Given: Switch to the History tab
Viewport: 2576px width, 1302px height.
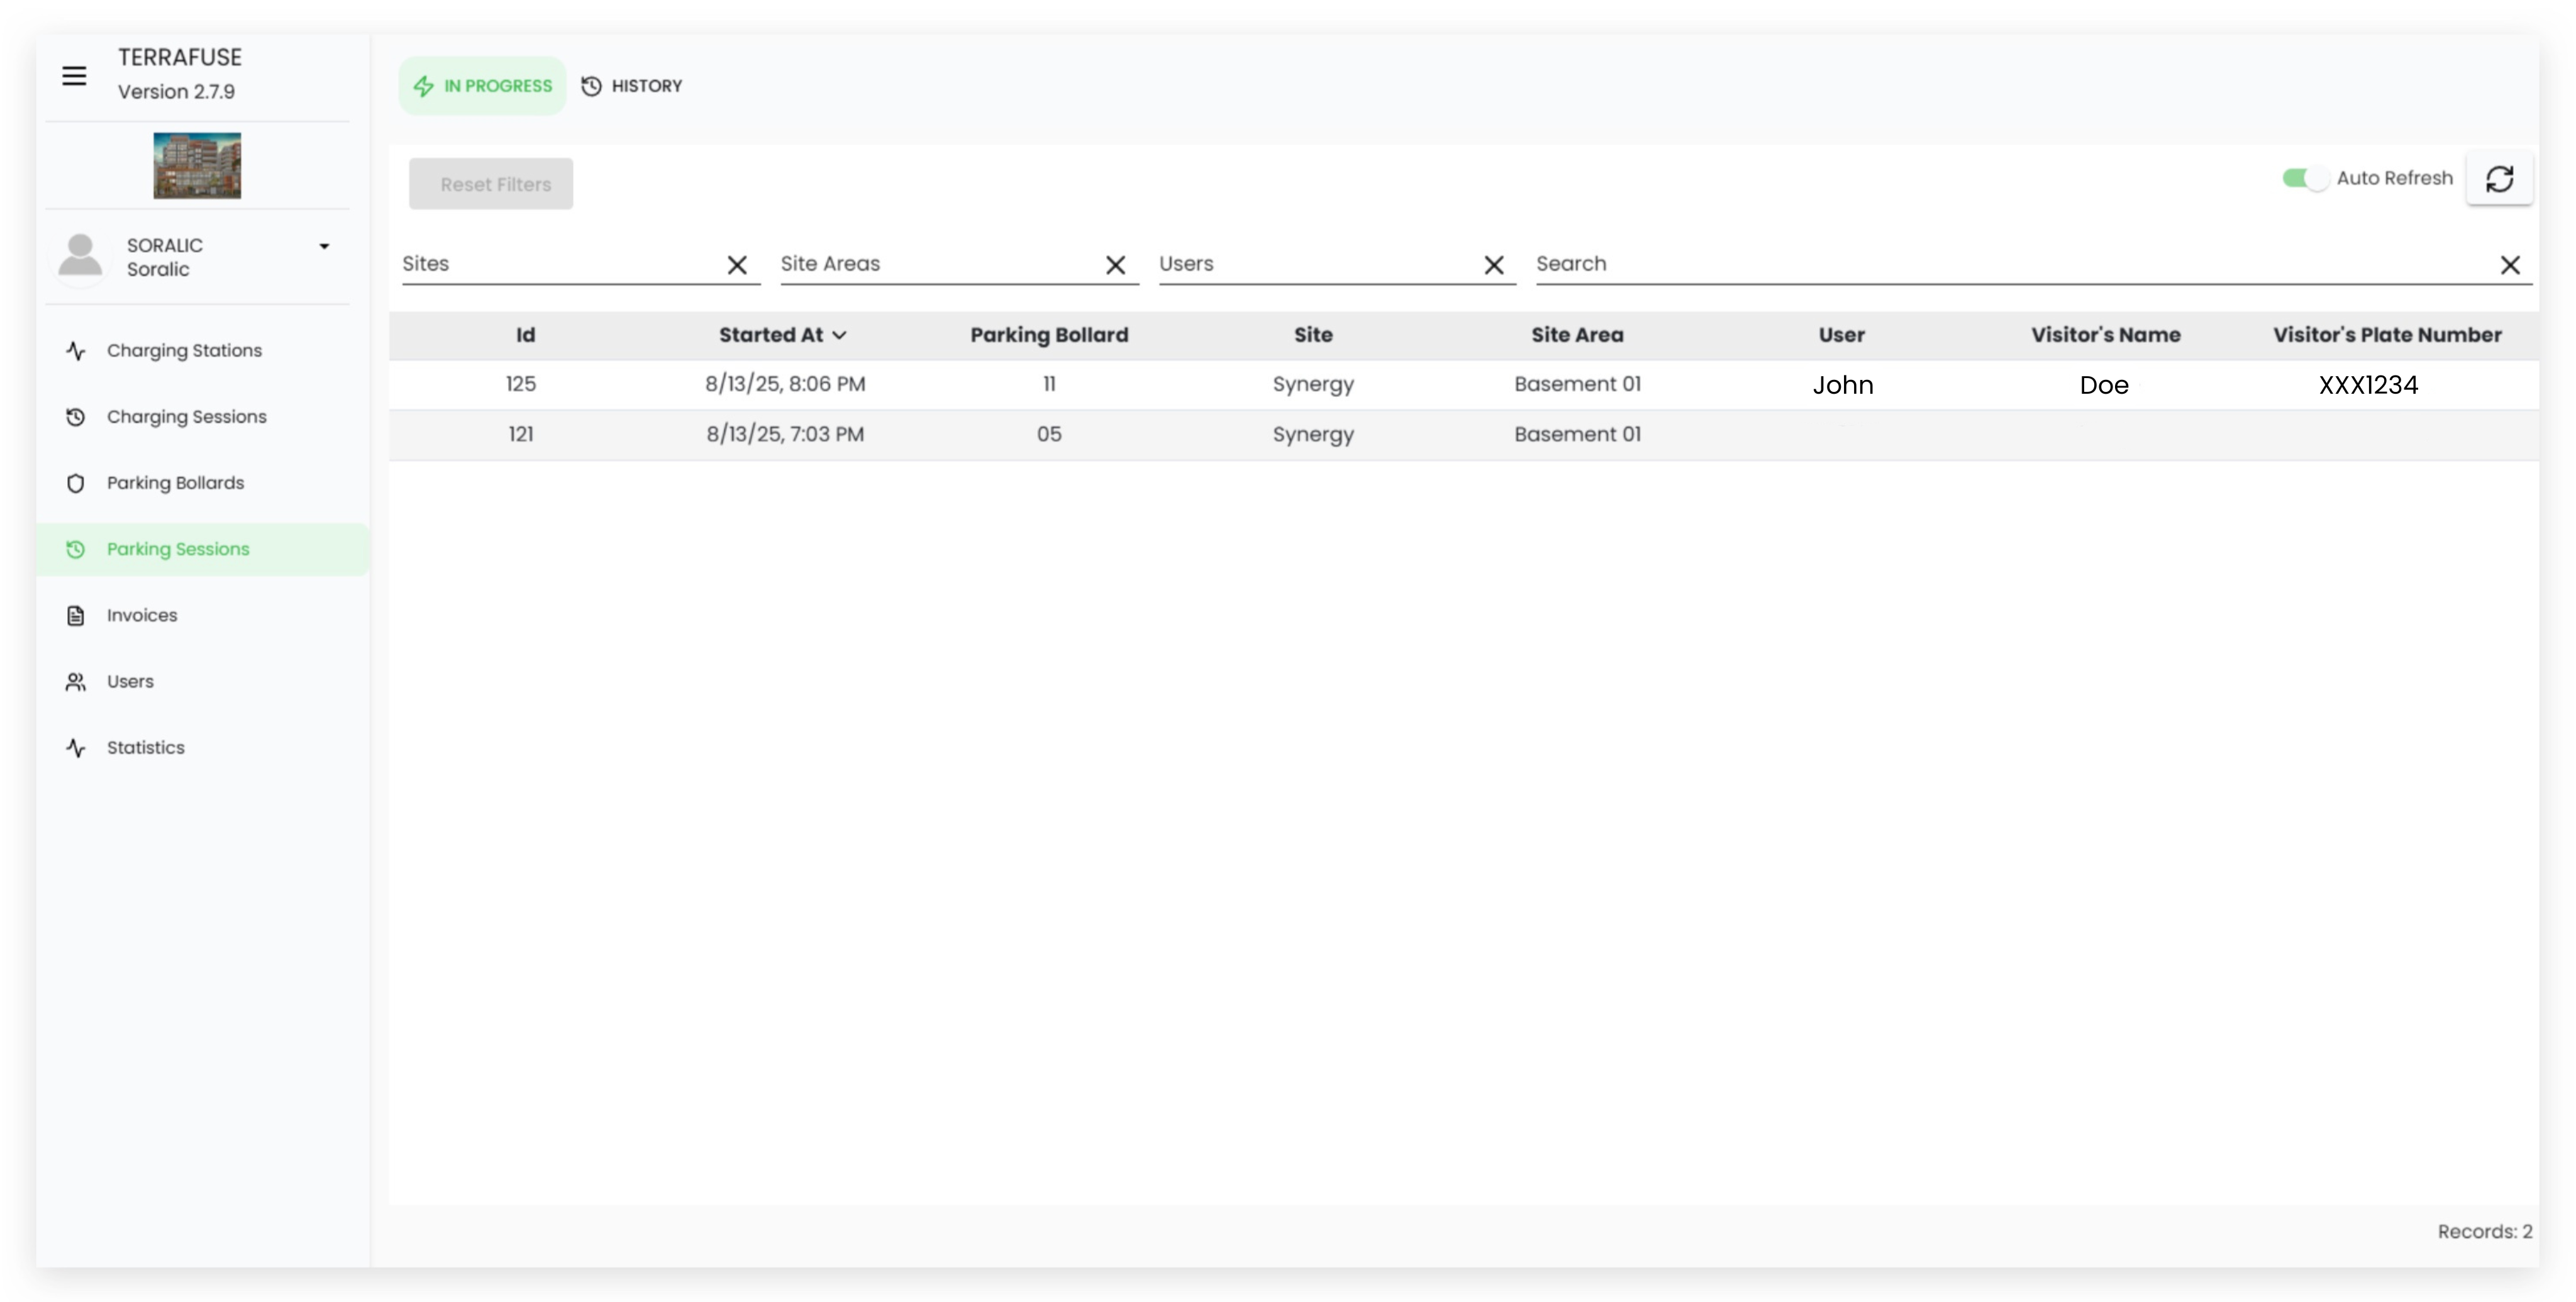Looking at the screenshot, I should [x=632, y=86].
